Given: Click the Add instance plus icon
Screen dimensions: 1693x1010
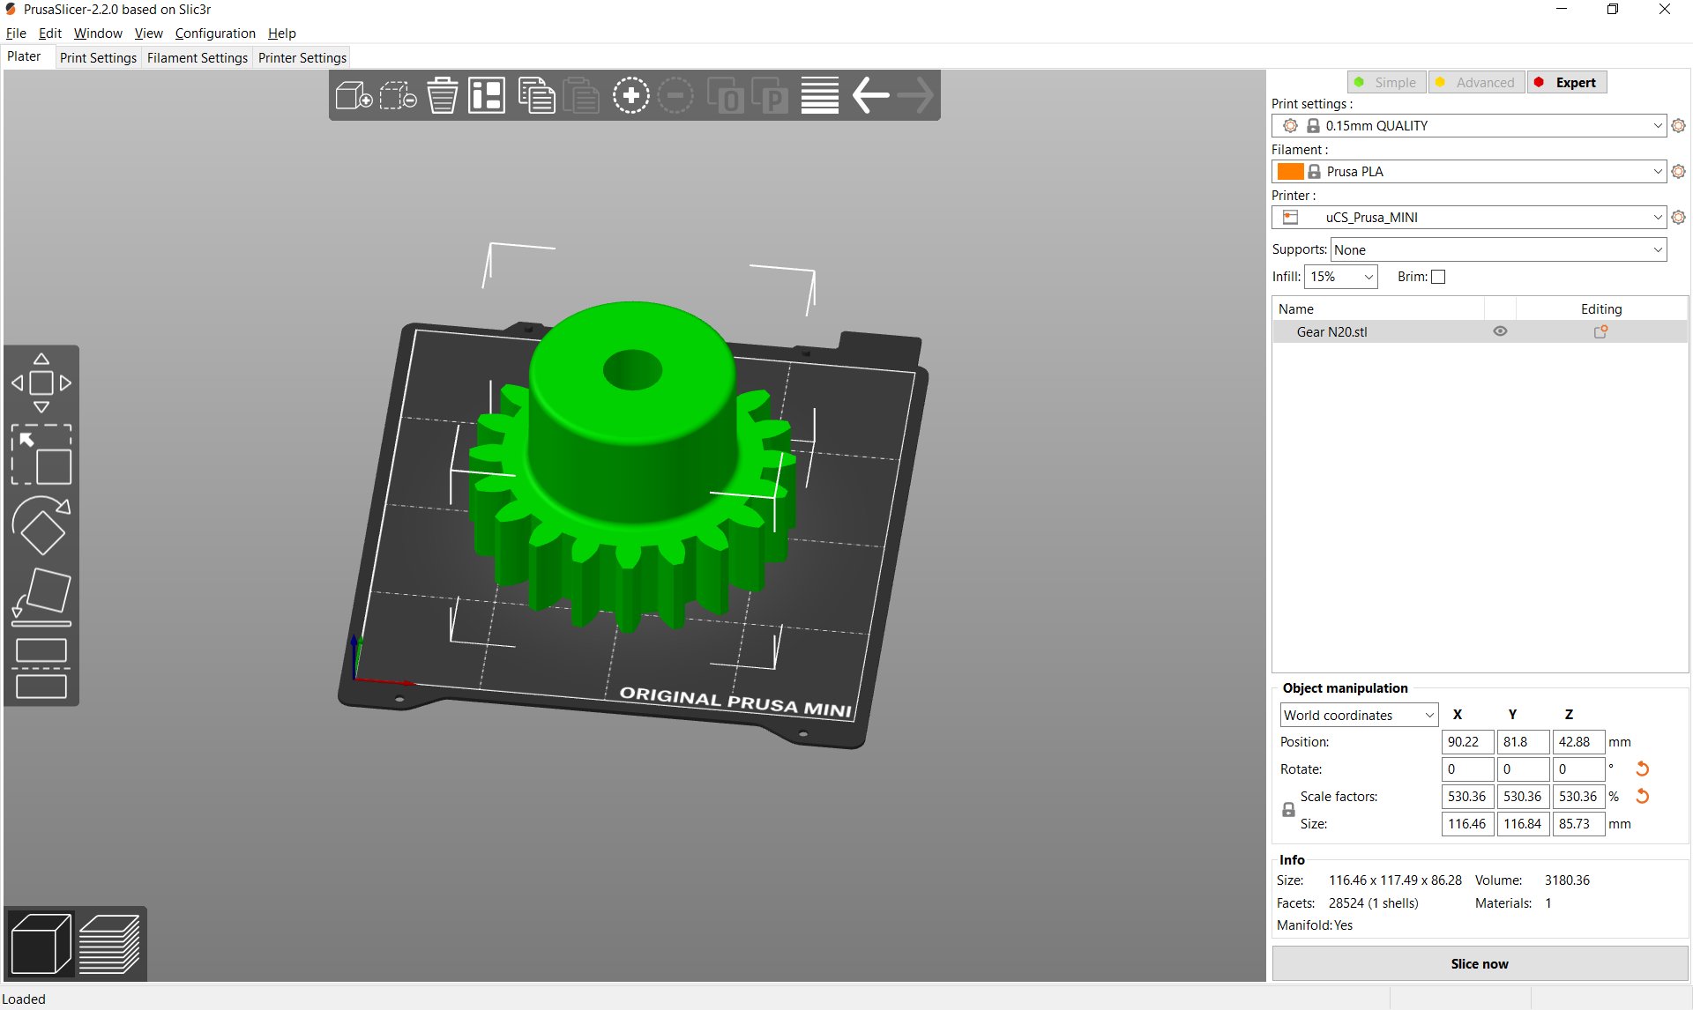Looking at the screenshot, I should click(x=631, y=95).
